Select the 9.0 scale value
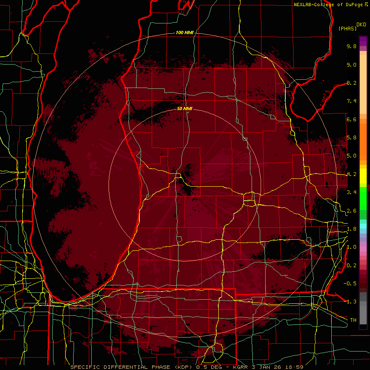 pyautogui.click(x=351, y=65)
